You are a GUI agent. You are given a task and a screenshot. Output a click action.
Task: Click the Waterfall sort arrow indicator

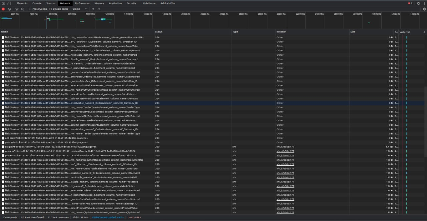click(x=424, y=32)
